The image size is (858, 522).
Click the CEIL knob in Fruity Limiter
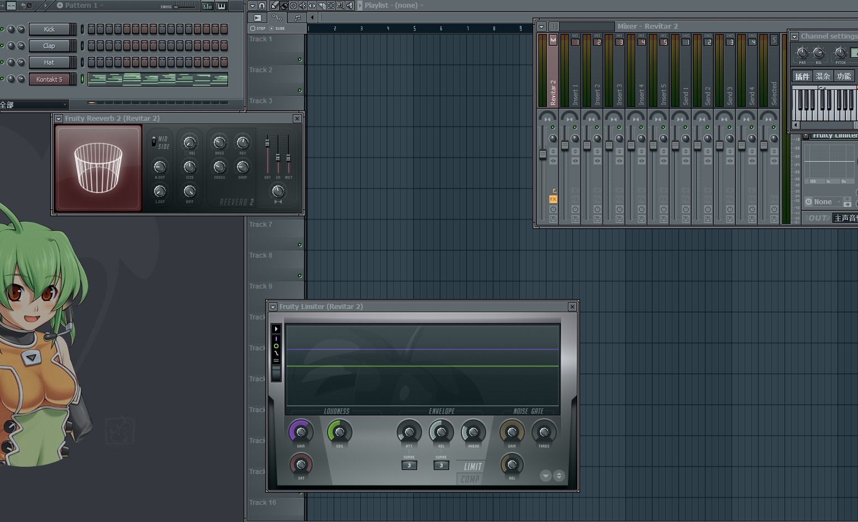click(340, 432)
